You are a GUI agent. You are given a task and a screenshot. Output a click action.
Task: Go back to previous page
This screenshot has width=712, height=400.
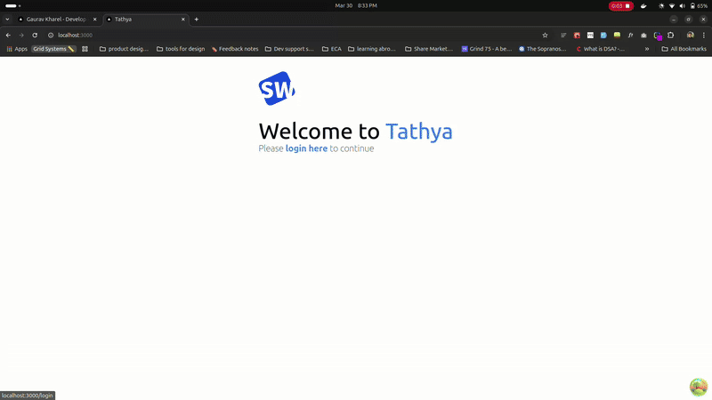point(8,35)
